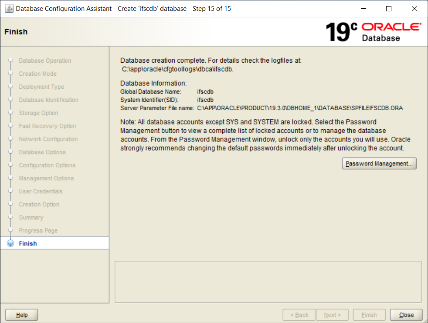Image resolution: width=428 pixels, height=323 pixels.
Task: Open the Fast Recovery Option step
Action: pos(47,126)
